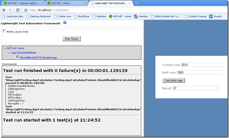Go forward with the forward arrow
Screen dimensions: 229x138
[x=10, y=10]
